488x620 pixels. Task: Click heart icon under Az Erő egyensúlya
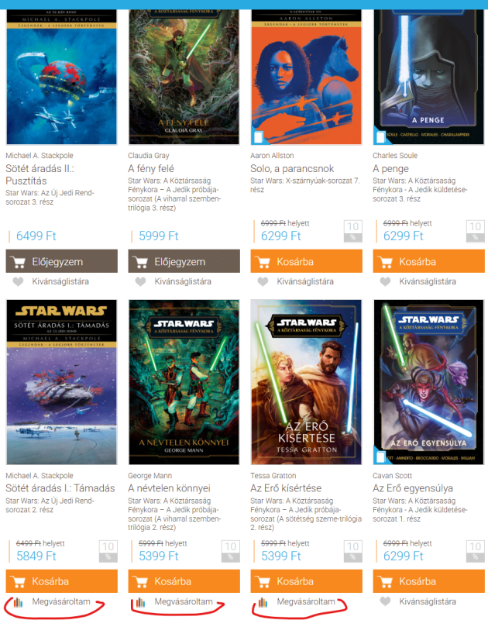pos(385,601)
